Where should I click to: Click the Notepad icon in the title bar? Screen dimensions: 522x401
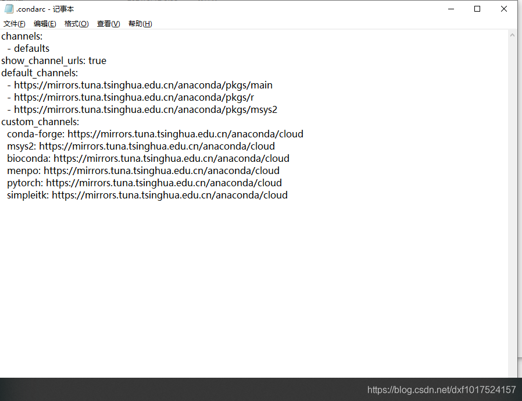[x=8, y=9]
